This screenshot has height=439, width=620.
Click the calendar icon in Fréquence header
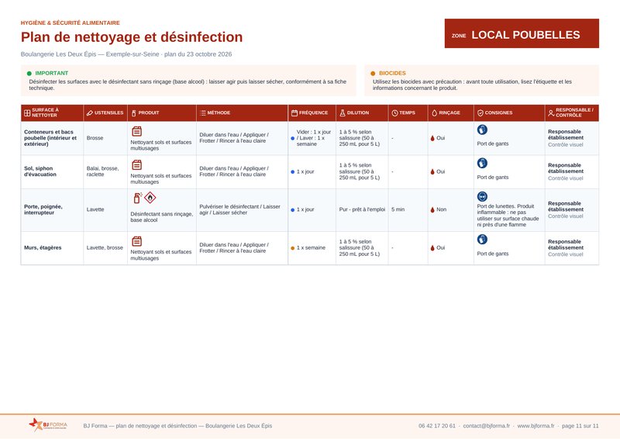[294, 112]
